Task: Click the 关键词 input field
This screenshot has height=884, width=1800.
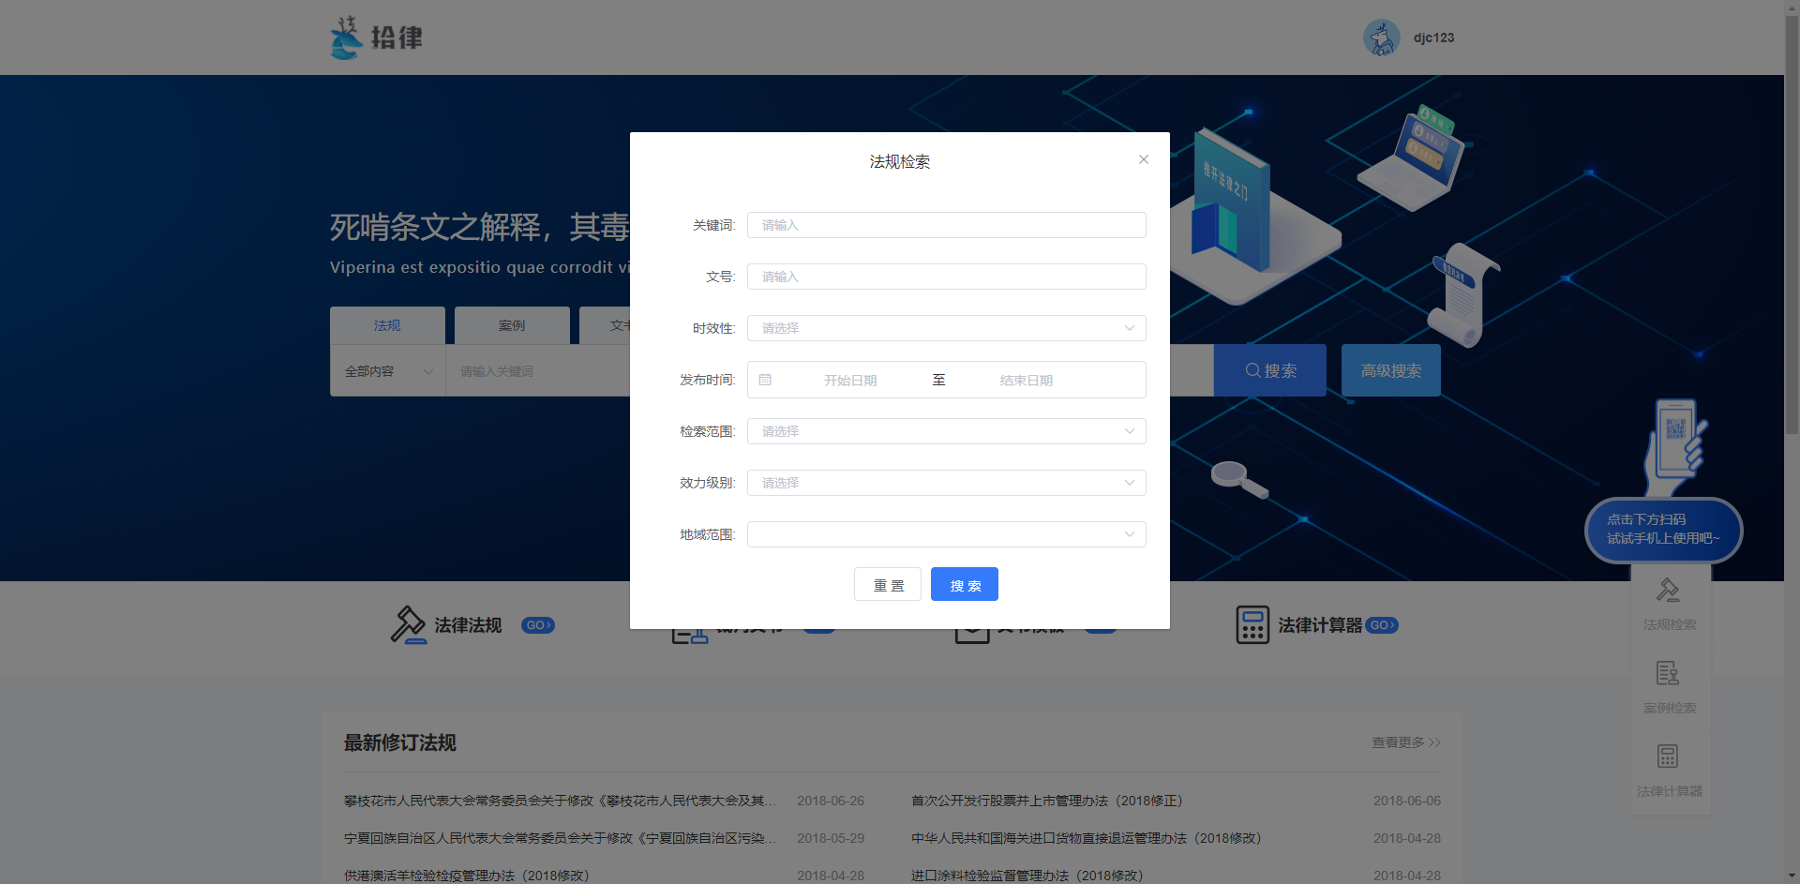Action: [946, 225]
